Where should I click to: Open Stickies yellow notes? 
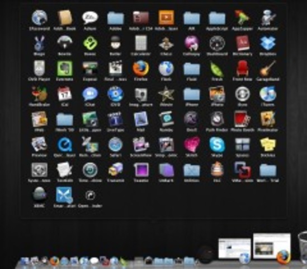(x=268, y=145)
